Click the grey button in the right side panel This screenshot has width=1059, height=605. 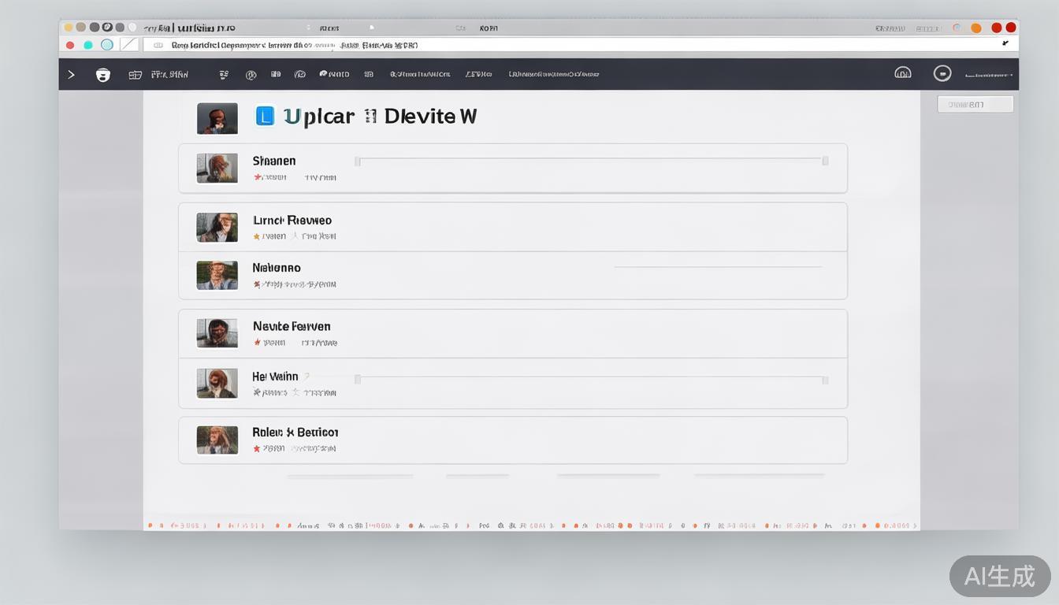tap(975, 104)
